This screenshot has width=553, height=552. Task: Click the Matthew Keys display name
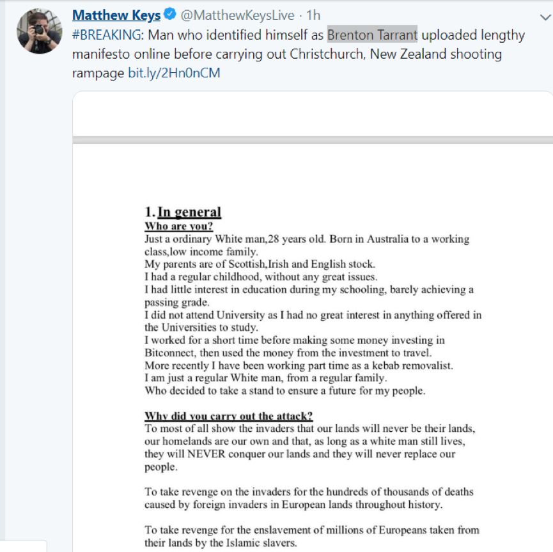pyautogui.click(x=116, y=15)
